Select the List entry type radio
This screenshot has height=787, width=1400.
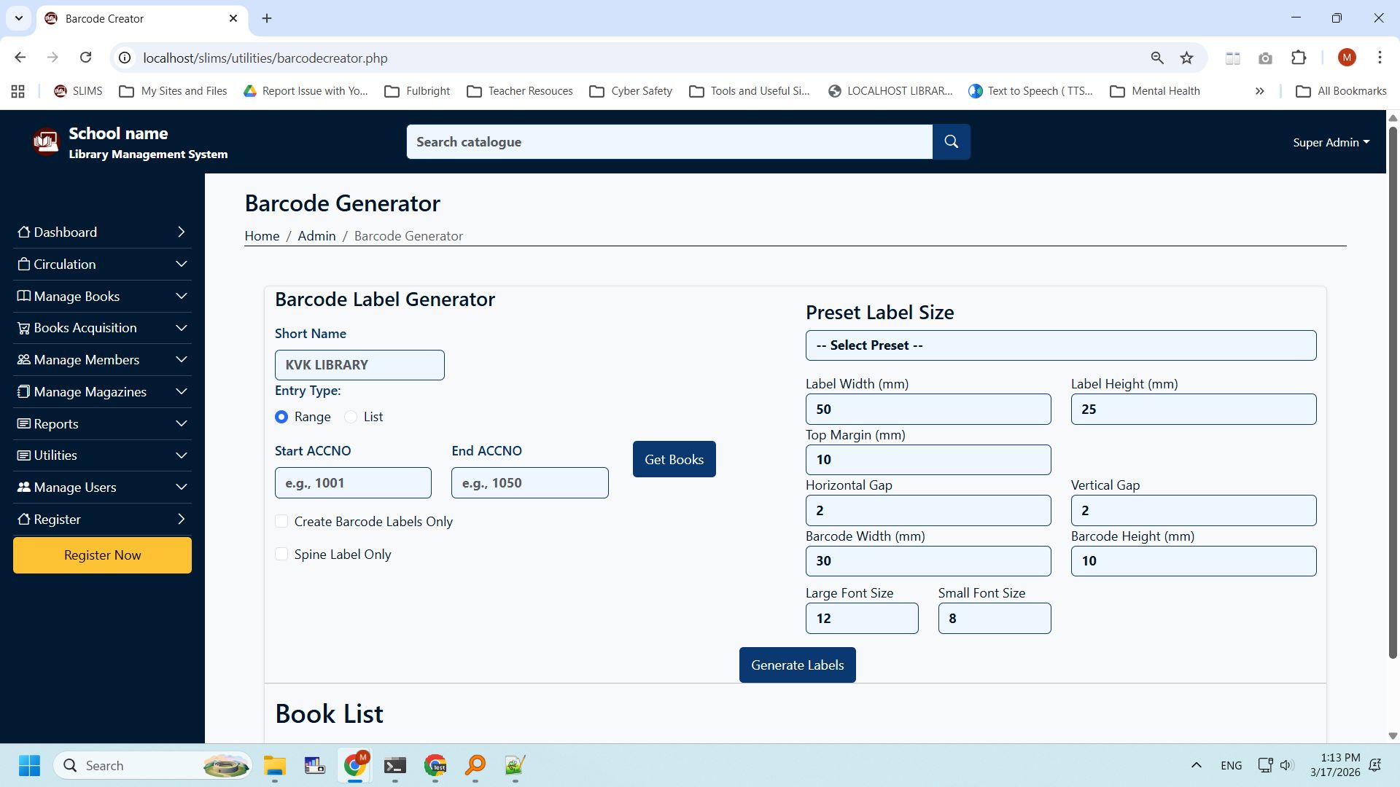click(351, 417)
